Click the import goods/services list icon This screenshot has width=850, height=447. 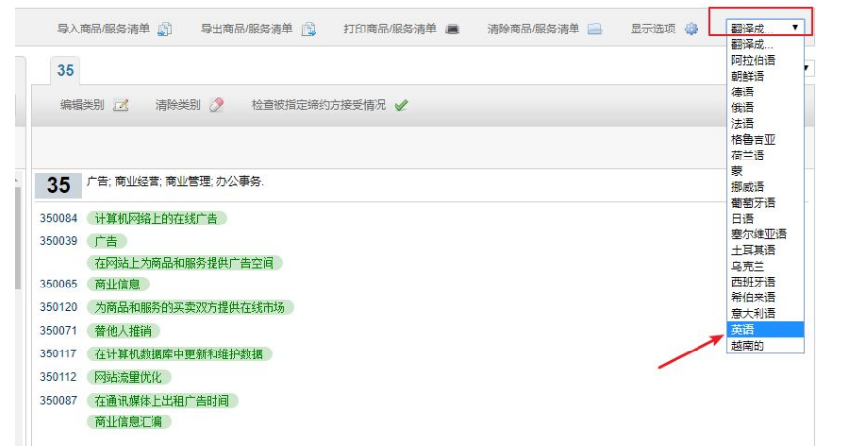coord(165,30)
